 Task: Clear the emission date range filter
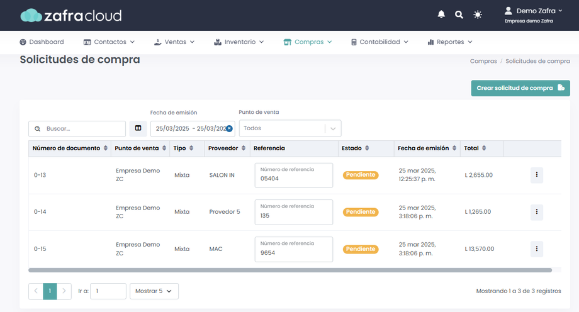229,128
